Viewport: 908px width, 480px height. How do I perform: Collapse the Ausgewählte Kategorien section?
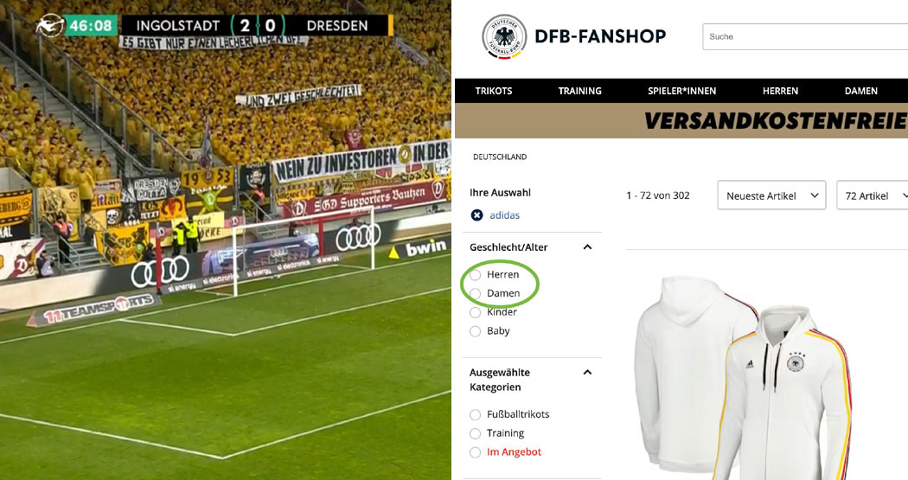(587, 372)
